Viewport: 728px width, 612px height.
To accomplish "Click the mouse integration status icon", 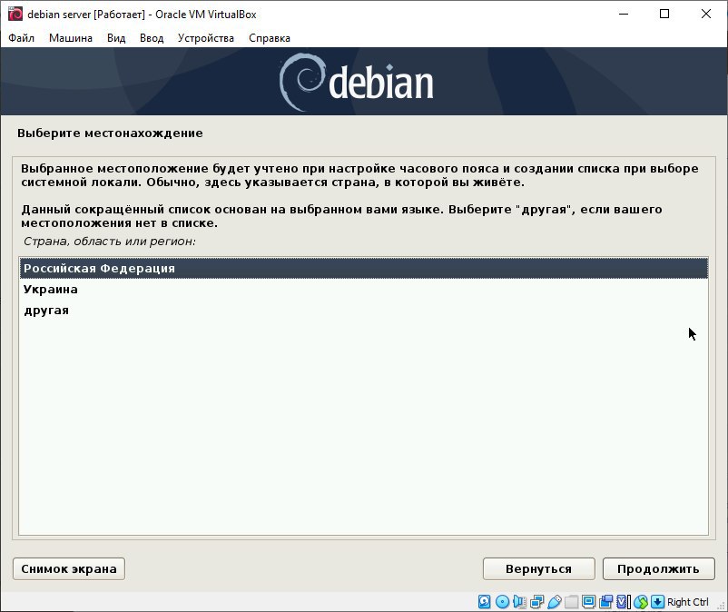I will click(641, 602).
